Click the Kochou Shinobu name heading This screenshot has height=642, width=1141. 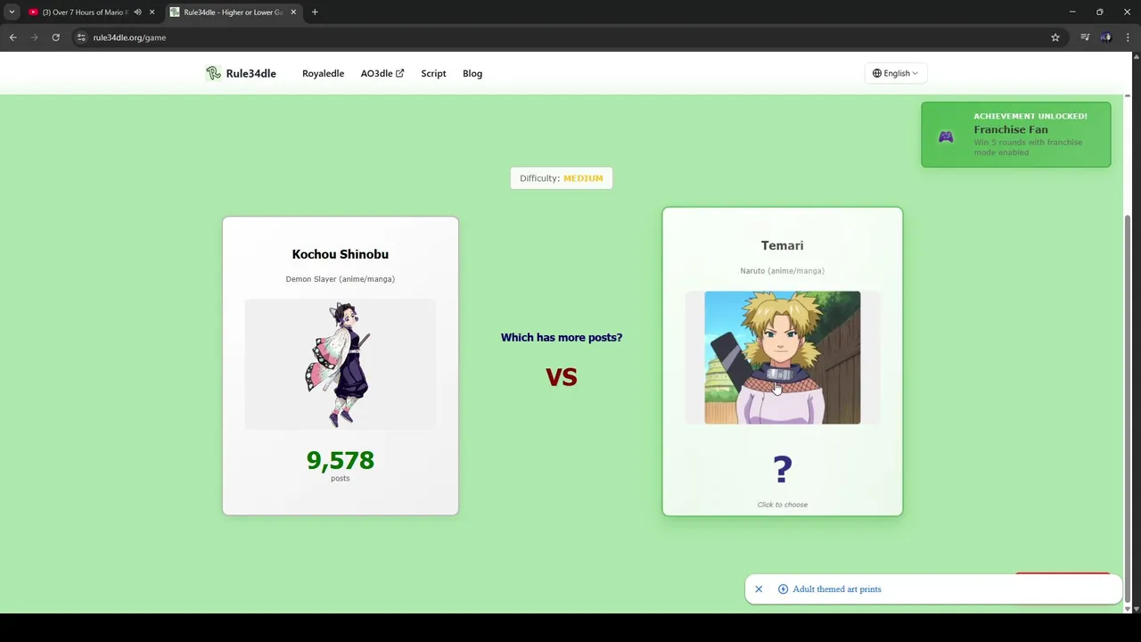tap(340, 254)
